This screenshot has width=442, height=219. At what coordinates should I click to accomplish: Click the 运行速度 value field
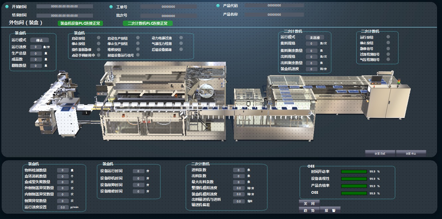pyautogui.click(x=36, y=47)
